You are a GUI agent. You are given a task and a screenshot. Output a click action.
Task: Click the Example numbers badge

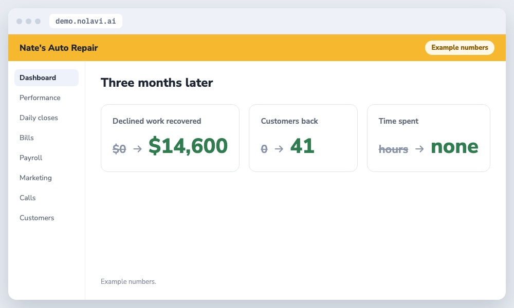coord(460,47)
